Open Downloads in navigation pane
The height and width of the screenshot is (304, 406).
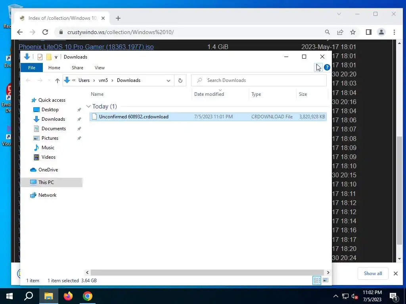54,119
